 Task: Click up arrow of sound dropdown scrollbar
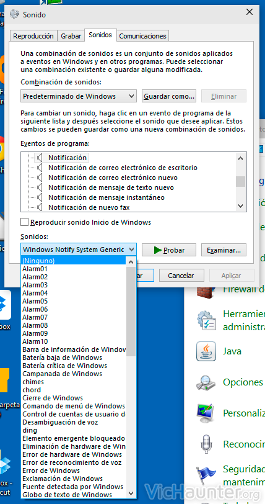(x=131, y=262)
